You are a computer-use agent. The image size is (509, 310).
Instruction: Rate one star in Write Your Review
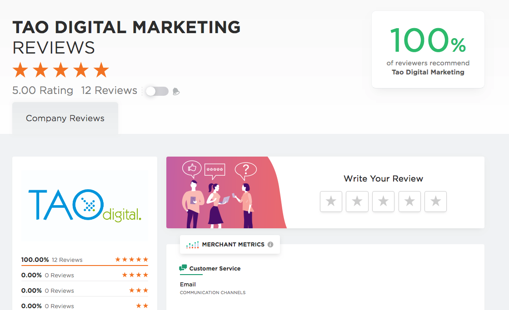tap(331, 202)
